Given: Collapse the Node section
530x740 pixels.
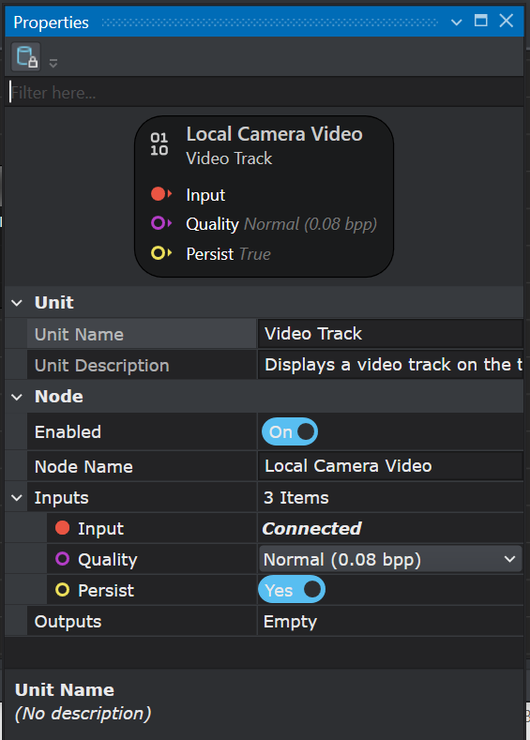Looking at the screenshot, I should (x=17, y=397).
